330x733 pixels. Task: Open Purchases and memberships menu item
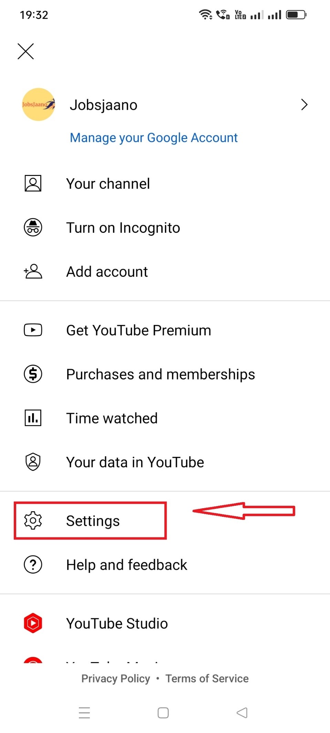coord(161,374)
